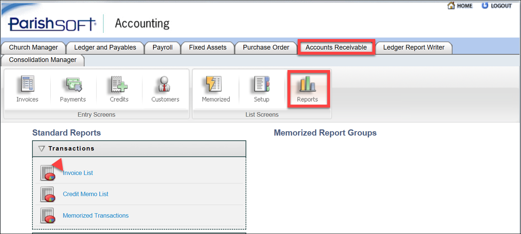The width and height of the screenshot is (521, 234).
Task: Click the LOGOUT link text
Action: (501, 6)
